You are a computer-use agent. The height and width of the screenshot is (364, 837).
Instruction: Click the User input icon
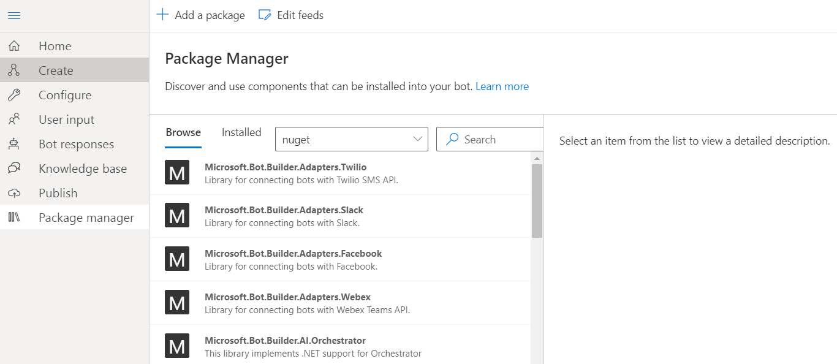point(14,119)
